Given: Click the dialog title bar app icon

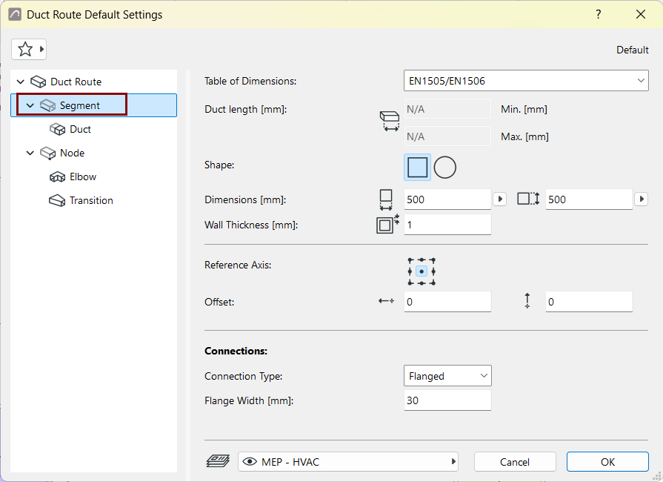Looking at the screenshot, I should pyautogui.click(x=15, y=14).
